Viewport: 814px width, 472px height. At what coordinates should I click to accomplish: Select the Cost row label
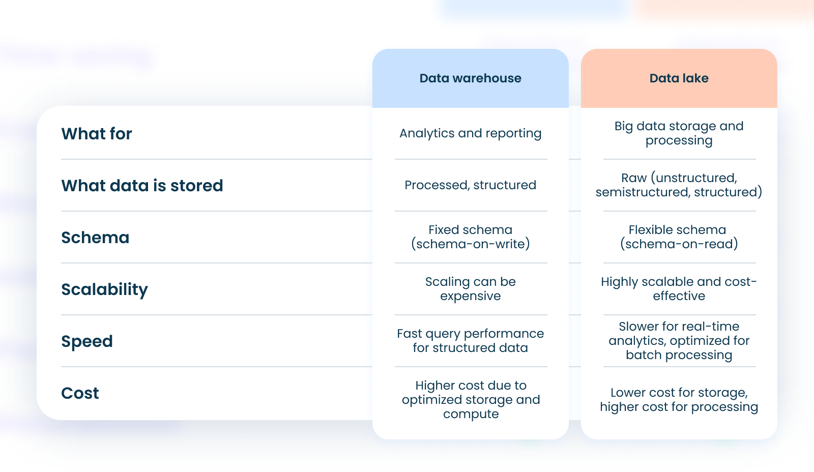[x=80, y=393]
